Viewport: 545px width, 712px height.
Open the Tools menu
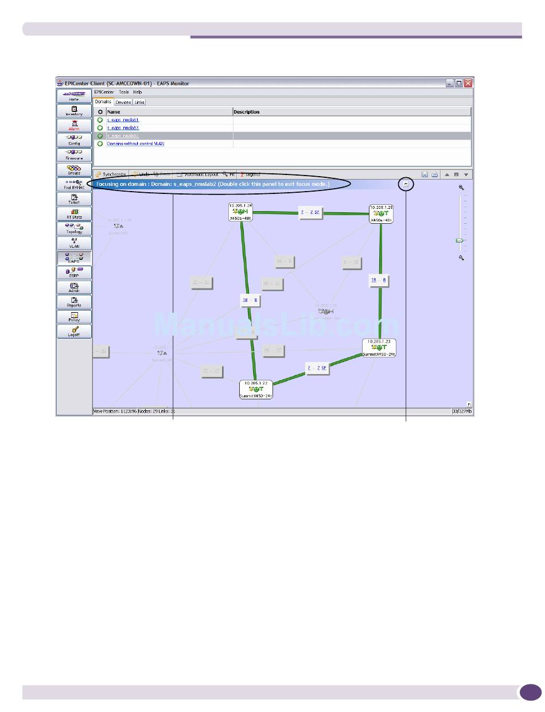pyautogui.click(x=124, y=92)
